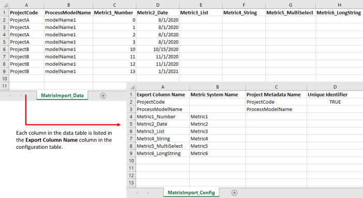The width and height of the screenshot is (363, 198).
Task: Add new sheet next to MatrixImport_Config tab
Action: (234, 193)
